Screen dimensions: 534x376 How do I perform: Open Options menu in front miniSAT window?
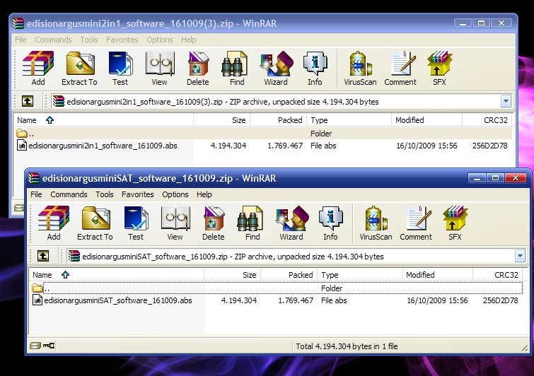(x=175, y=194)
